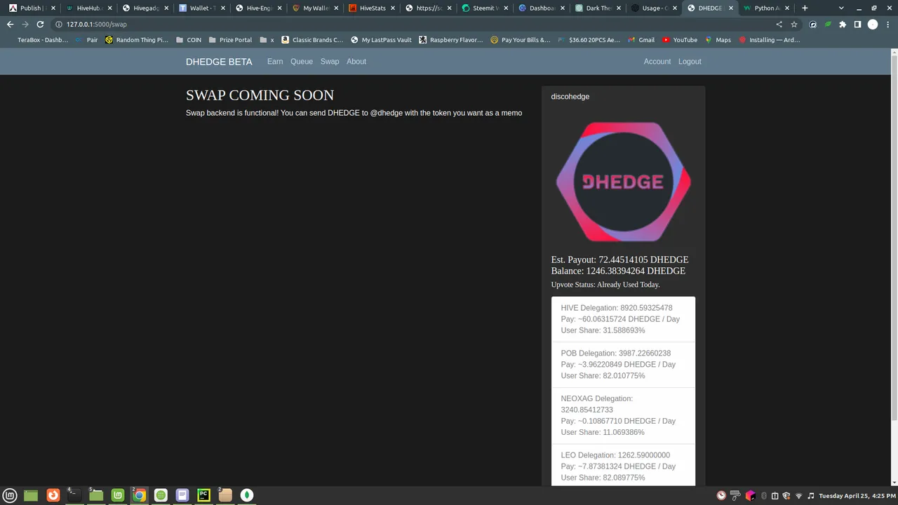Launch Firefox from the taskbar
The height and width of the screenshot is (505, 898).
pos(53,495)
